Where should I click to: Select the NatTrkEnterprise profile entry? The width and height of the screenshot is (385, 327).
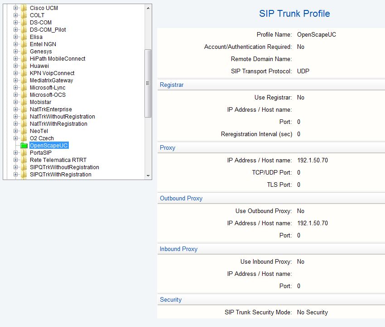pyautogui.click(x=51, y=109)
